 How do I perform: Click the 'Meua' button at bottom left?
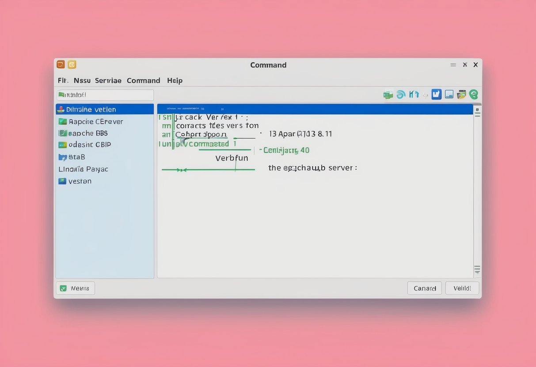tap(75, 288)
